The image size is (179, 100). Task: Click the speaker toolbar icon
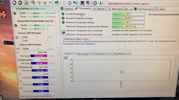point(88,3)
